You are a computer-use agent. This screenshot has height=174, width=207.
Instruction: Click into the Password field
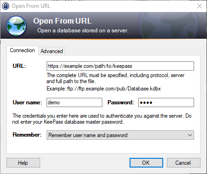point(166,102)
